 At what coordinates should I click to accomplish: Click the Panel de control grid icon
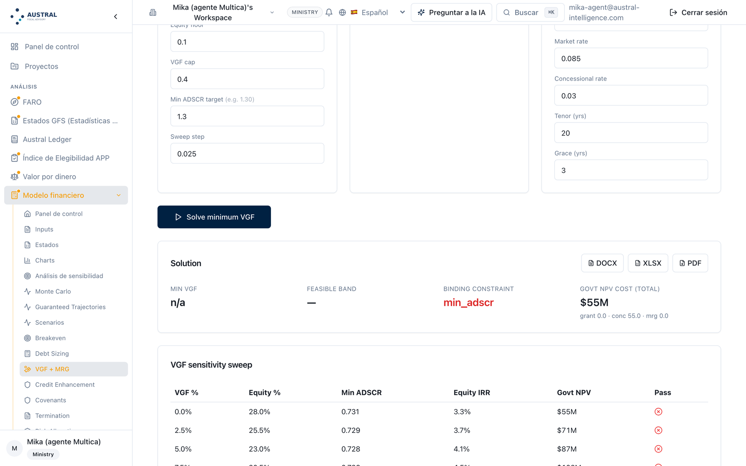(14, 47)
